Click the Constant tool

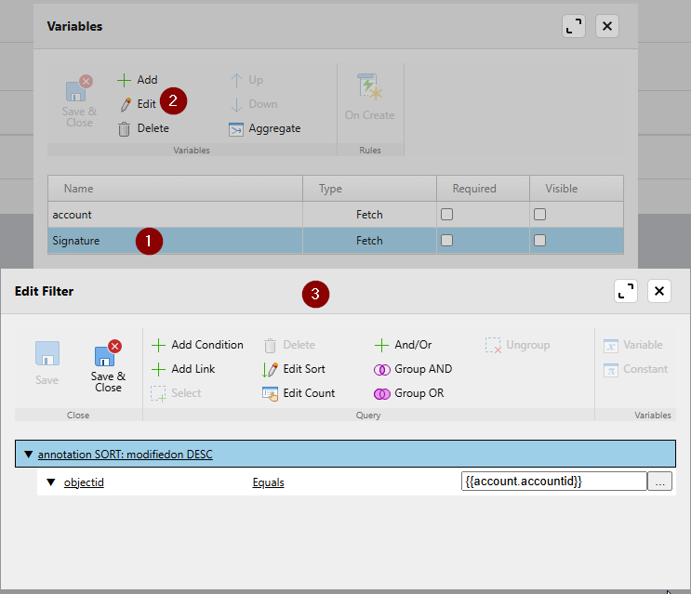point(636,369)
